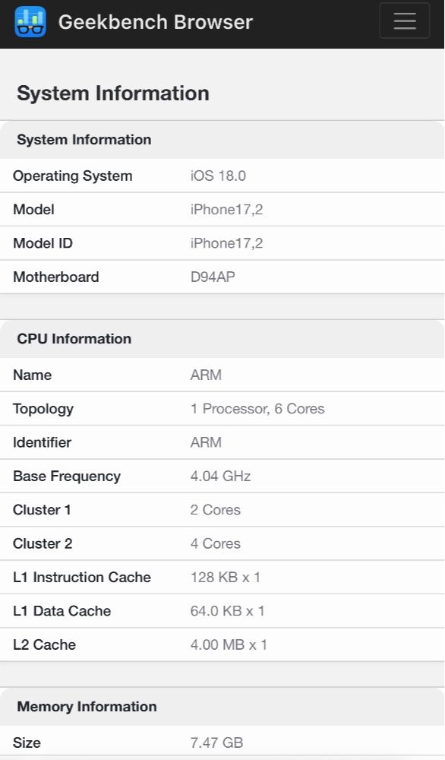Select the System Information section header
This screenshot has width=445, height=760.
[222, 140]
